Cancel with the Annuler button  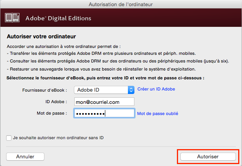coord(25,156)
